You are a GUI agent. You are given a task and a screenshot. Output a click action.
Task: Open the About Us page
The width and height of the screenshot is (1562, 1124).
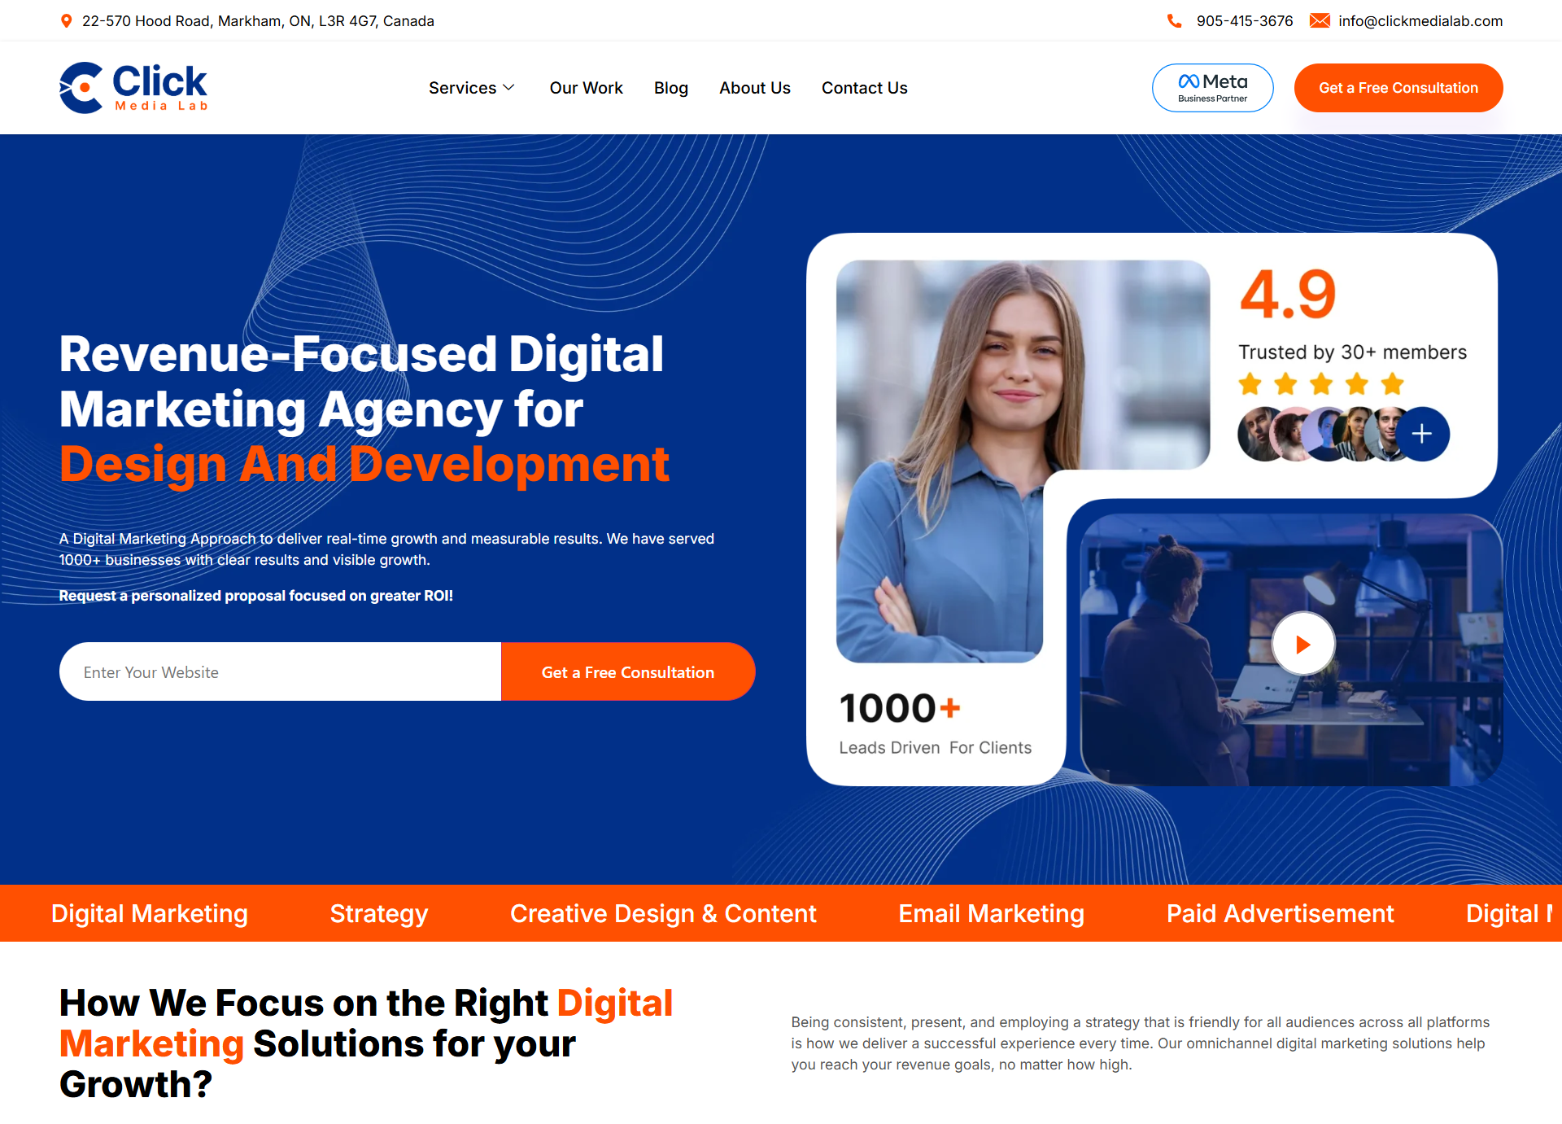point(755,88)
